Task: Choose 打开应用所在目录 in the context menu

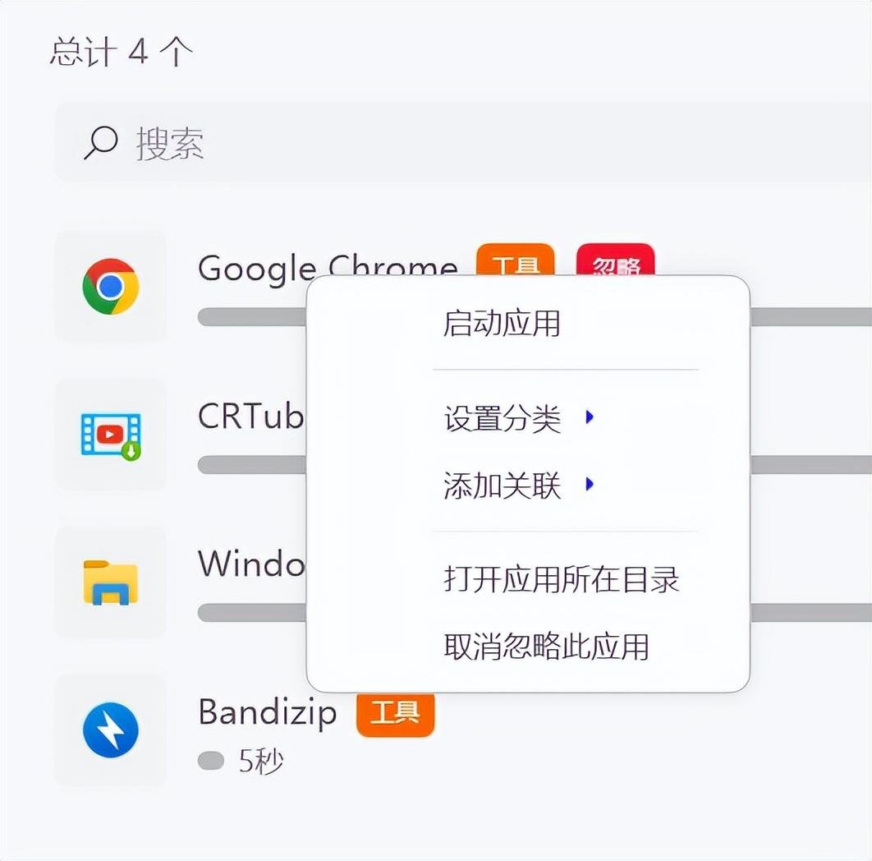Action: [x=562, y=580]
